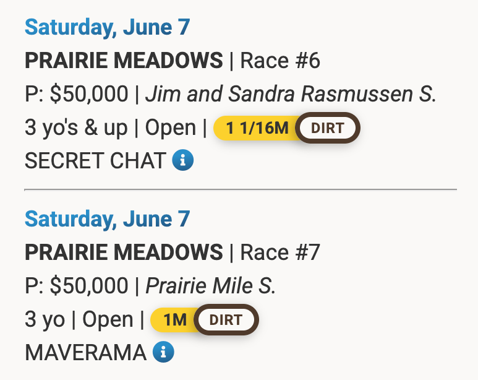Click info icon next to SECRET CHAT
This screenshot has width=478, height=380.
click(x=182, y=161)
